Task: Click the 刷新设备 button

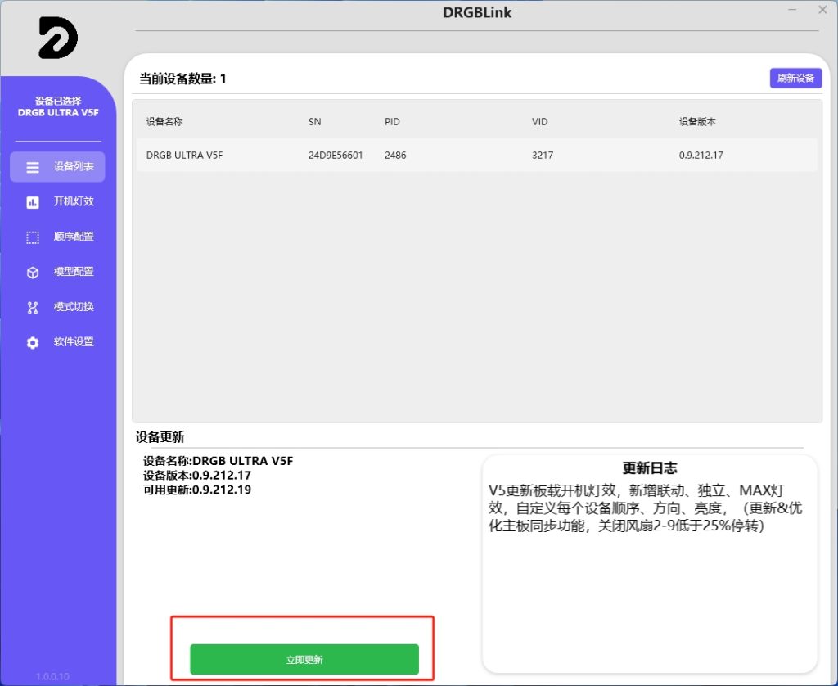Action: pos(795,78)
